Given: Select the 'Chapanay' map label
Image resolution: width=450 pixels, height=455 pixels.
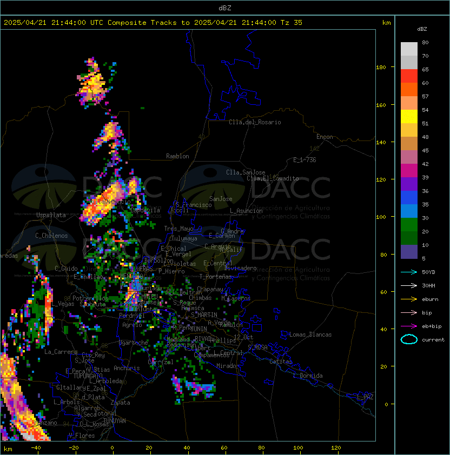Looking at the screenshot, I should [x=210, y=289].
